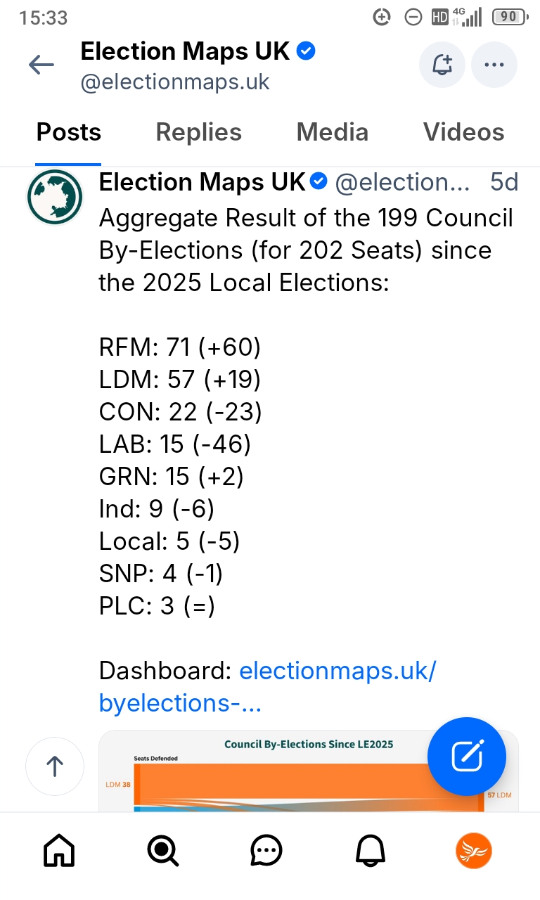The image size is (540, 900).
Task: Open your profile avatar in bottom bar
Action: pos(474,852)
